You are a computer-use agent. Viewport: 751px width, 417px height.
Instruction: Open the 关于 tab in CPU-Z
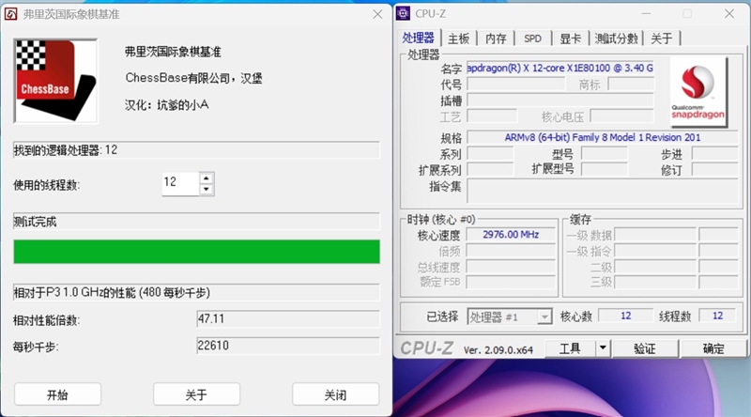(x=662, y=39)
